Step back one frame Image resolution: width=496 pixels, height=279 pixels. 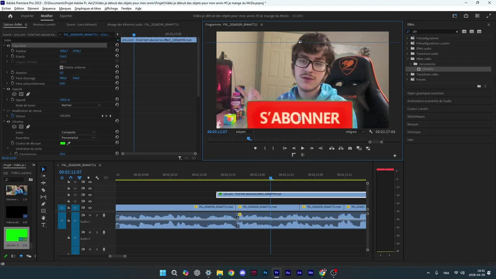pos(294,148)
